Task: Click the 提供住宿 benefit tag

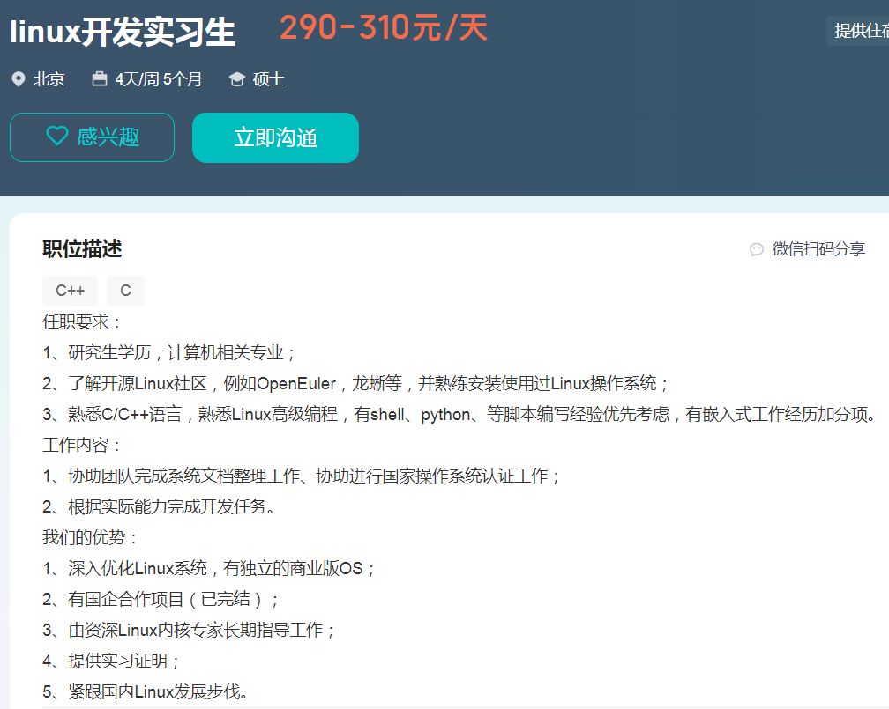Action: click(x=860, y=31)
